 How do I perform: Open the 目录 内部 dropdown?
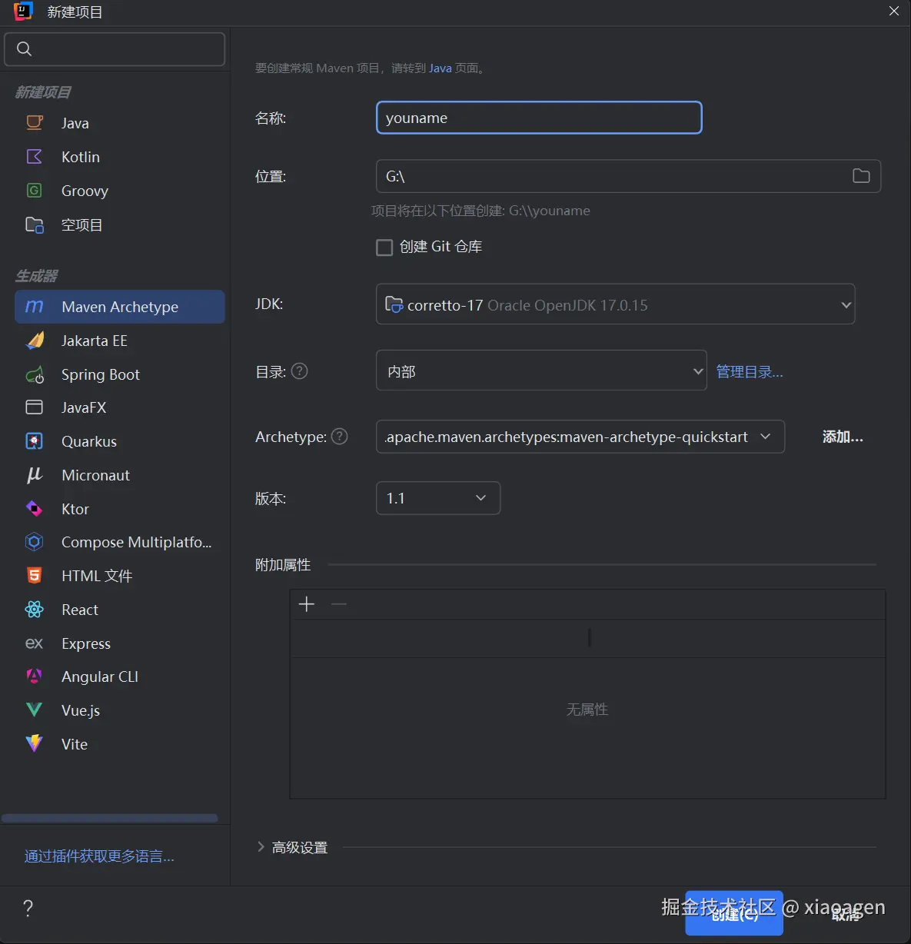tap(541, 371)
